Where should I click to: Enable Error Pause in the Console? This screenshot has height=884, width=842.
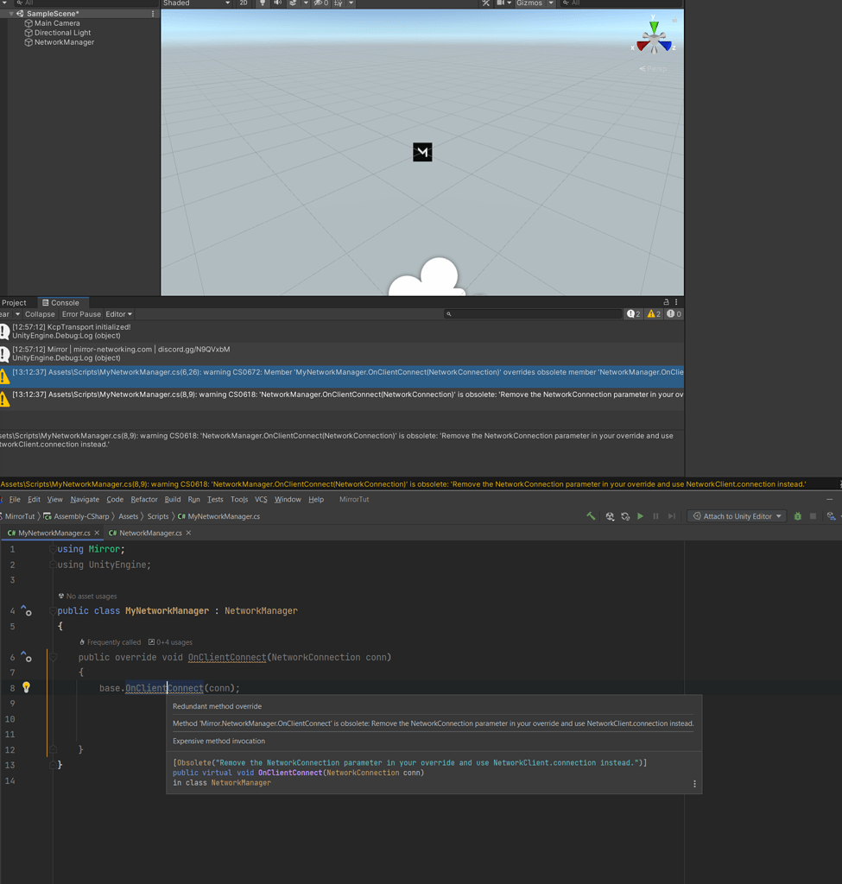tap(80, 314)
